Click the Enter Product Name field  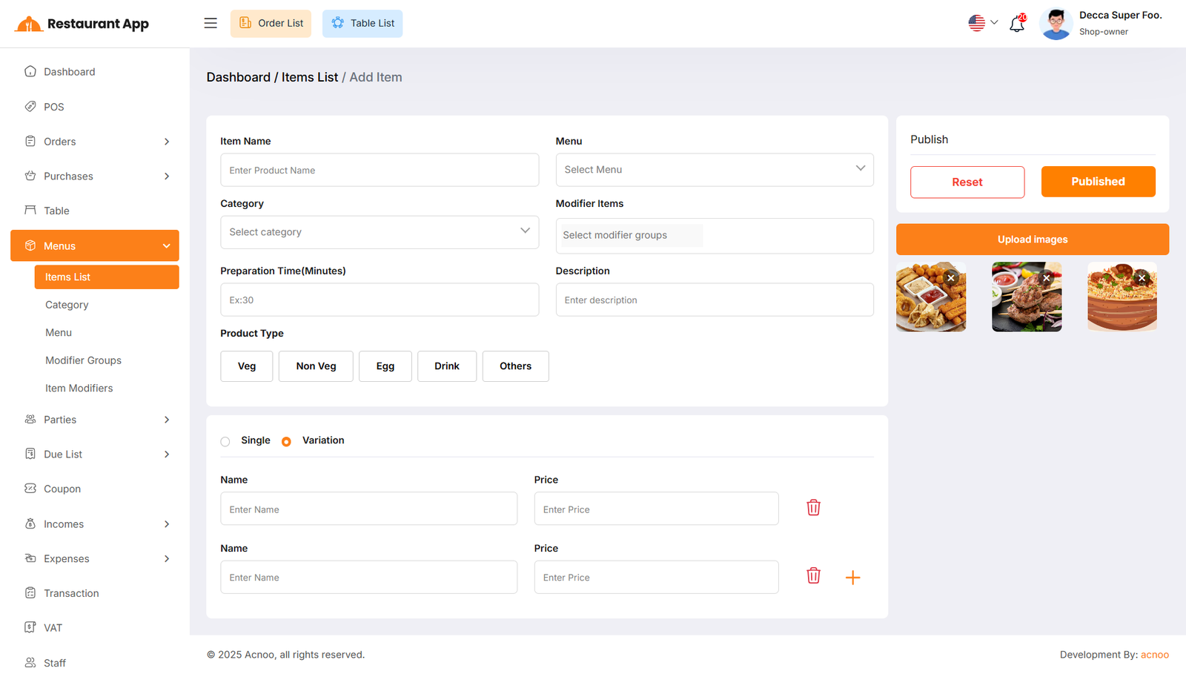click(379, 171)
